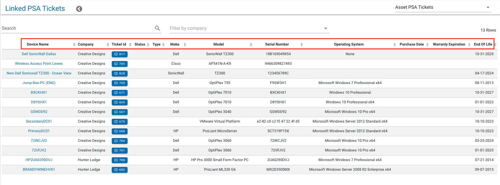Expand the Filter by company dropdown

click(249, 28)
